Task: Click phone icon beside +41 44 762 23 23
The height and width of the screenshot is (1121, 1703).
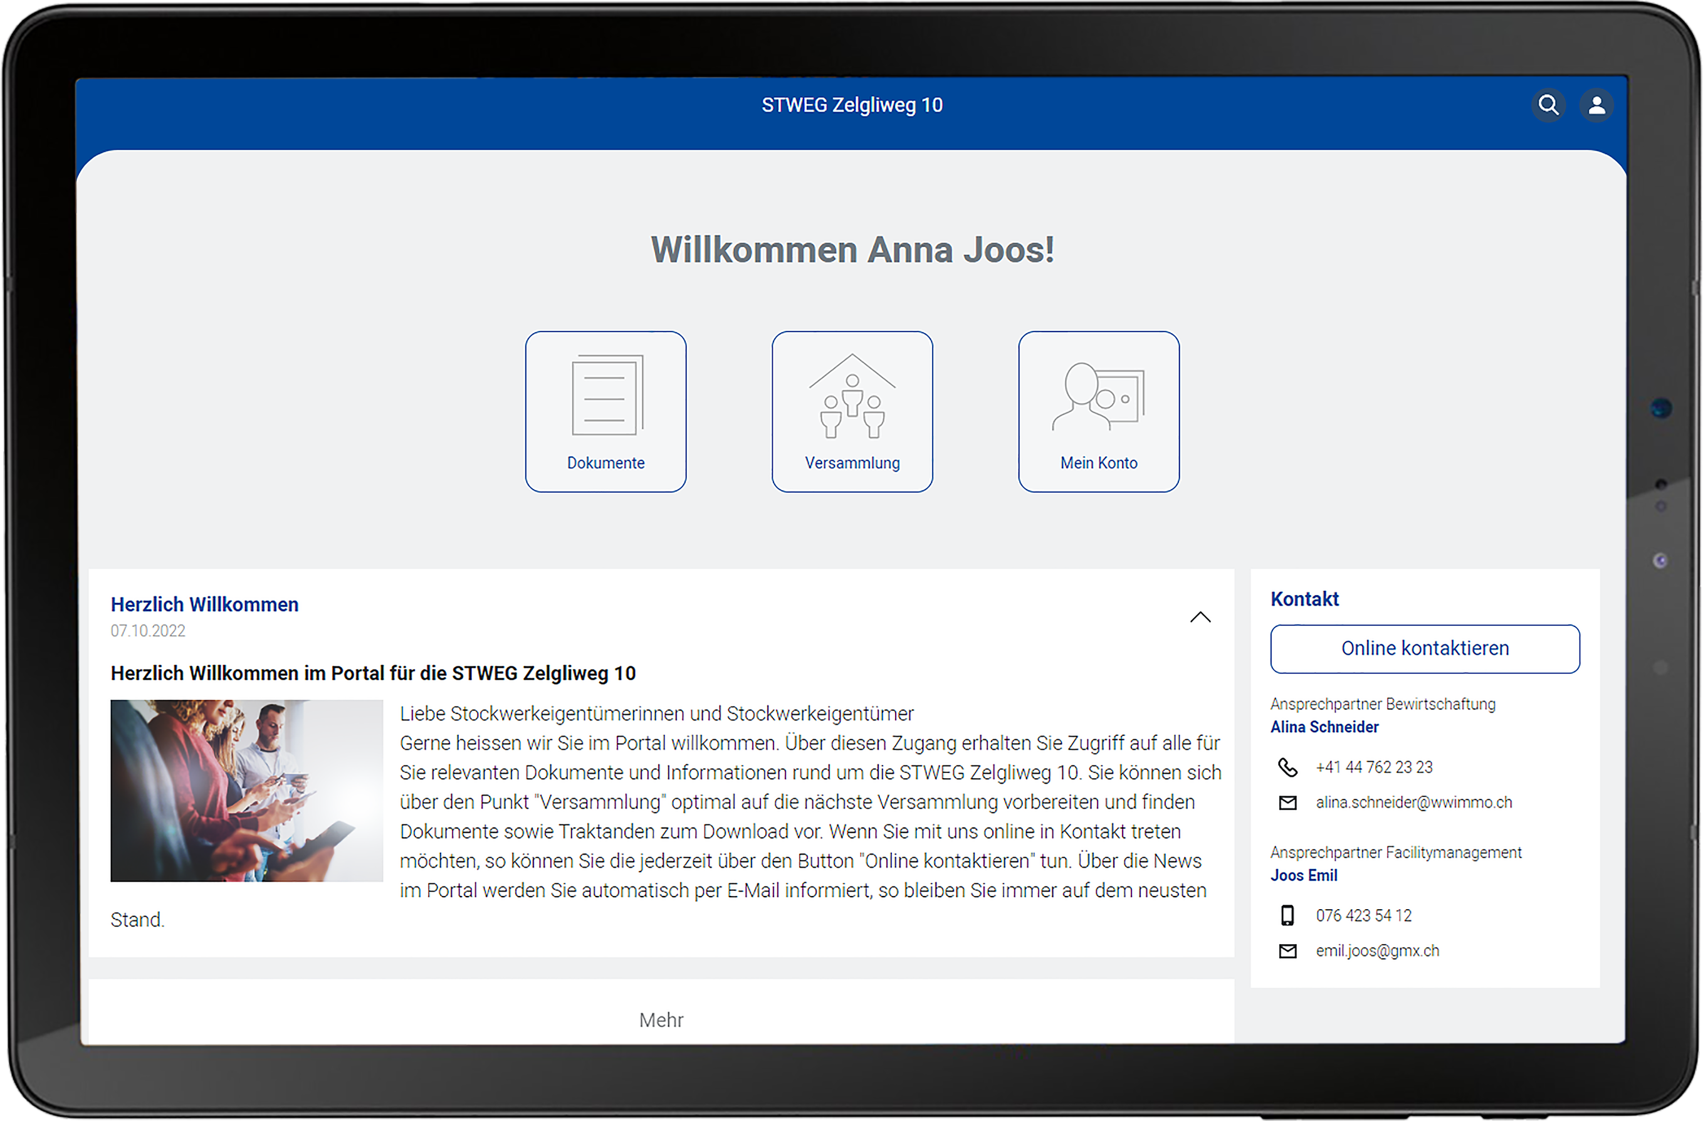Action: 1287,767
